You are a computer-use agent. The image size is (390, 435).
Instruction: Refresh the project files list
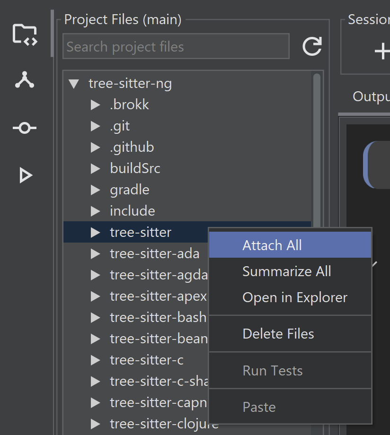312,46
